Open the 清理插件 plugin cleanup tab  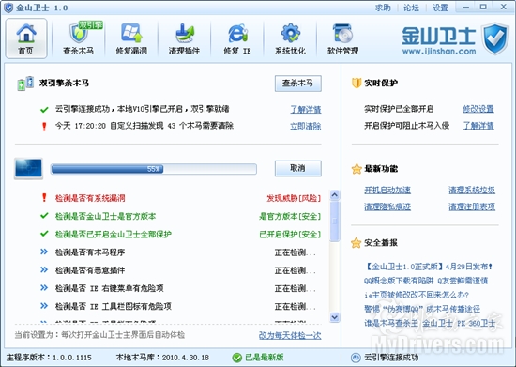pos(184,38)
